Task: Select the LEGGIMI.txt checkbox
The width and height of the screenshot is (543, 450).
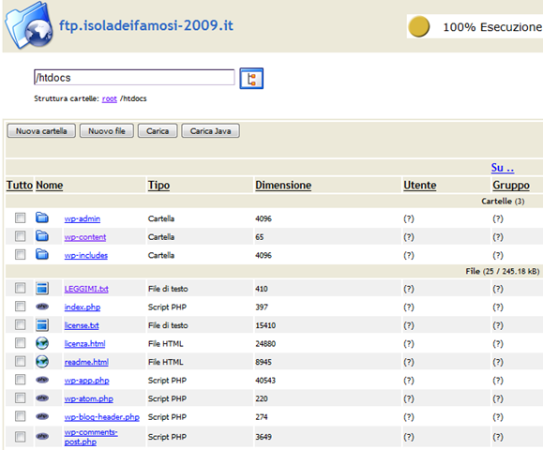Action: click(x=20, y=288)
